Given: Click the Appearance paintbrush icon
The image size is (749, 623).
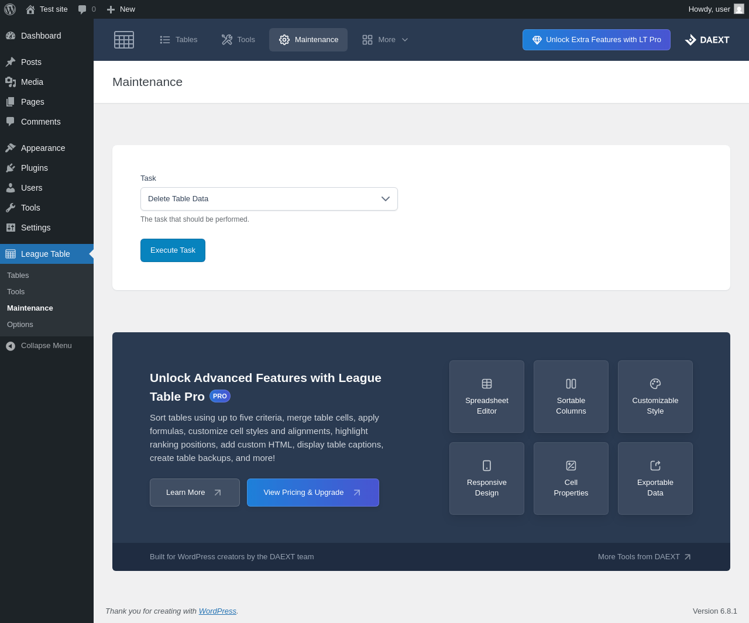Looking at the screenshot, I should (x=11, y=148).
